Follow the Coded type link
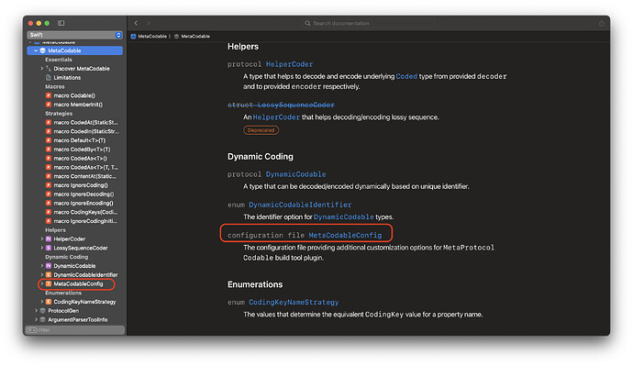The height and width of the screenshot is (366, 633). (x=406, y=76)
